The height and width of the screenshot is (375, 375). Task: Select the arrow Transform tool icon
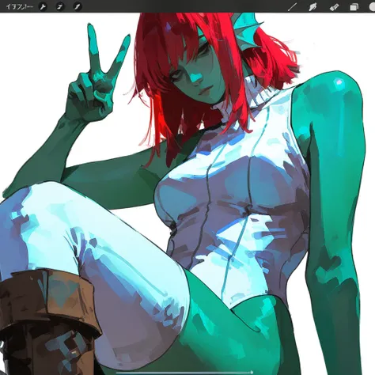click(x=78, y=6)
